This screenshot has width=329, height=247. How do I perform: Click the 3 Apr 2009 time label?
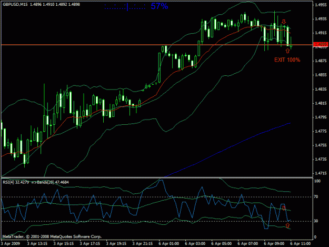(x=11, y=244)
